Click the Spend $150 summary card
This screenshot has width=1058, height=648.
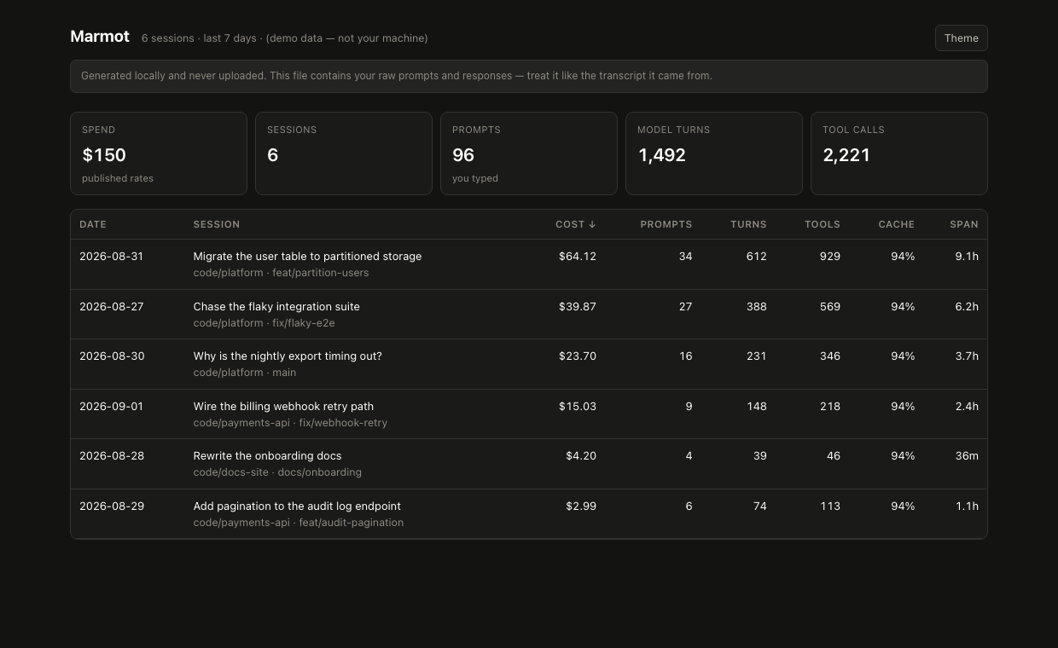tap(159, 153)
